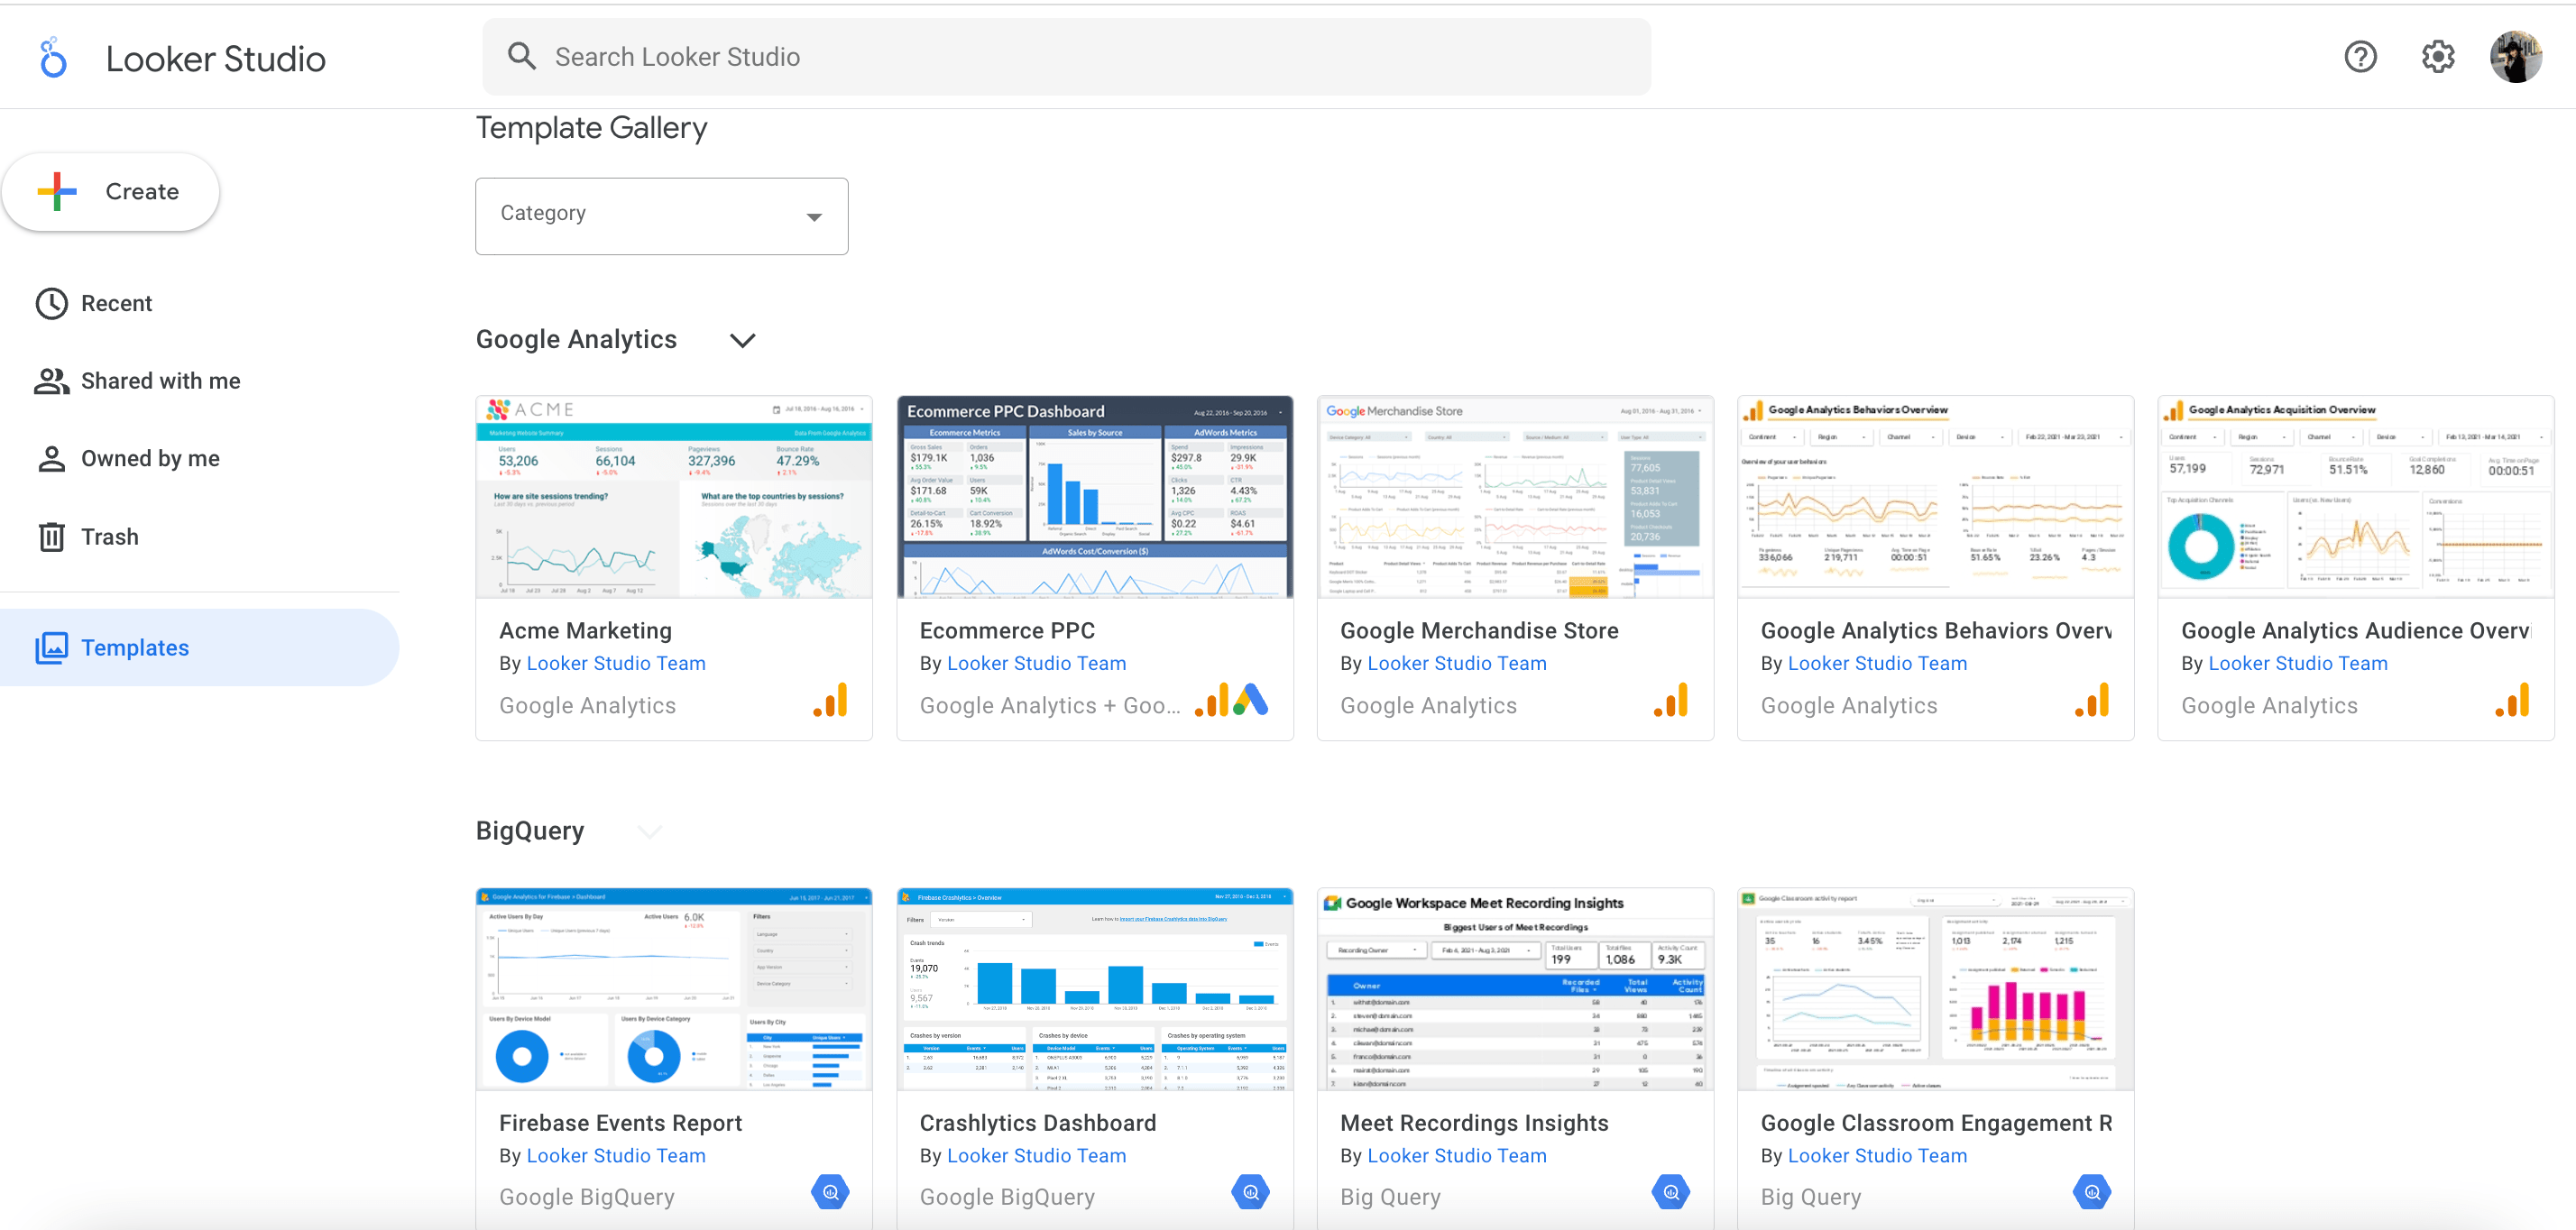Click the Google Ads icon on Ecommerce PPC card

1251,700
